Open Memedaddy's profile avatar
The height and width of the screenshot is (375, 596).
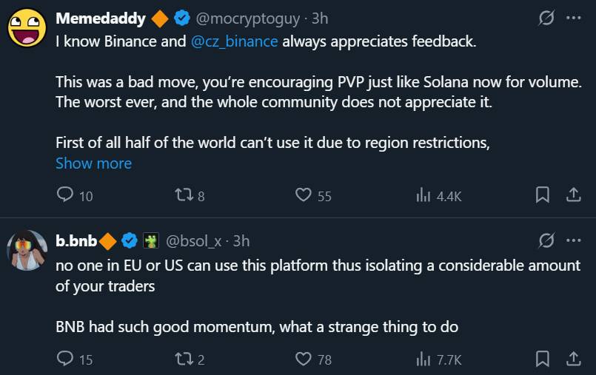26,28
